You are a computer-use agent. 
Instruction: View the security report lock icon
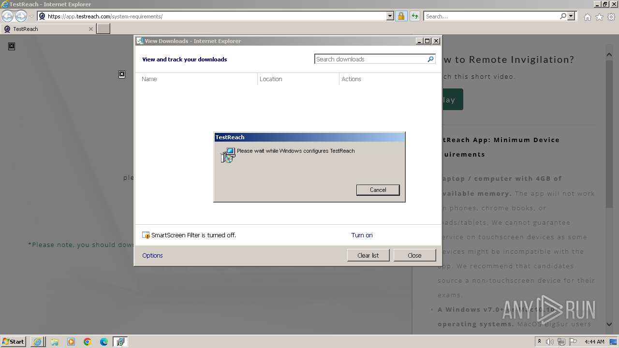(401, 16)
